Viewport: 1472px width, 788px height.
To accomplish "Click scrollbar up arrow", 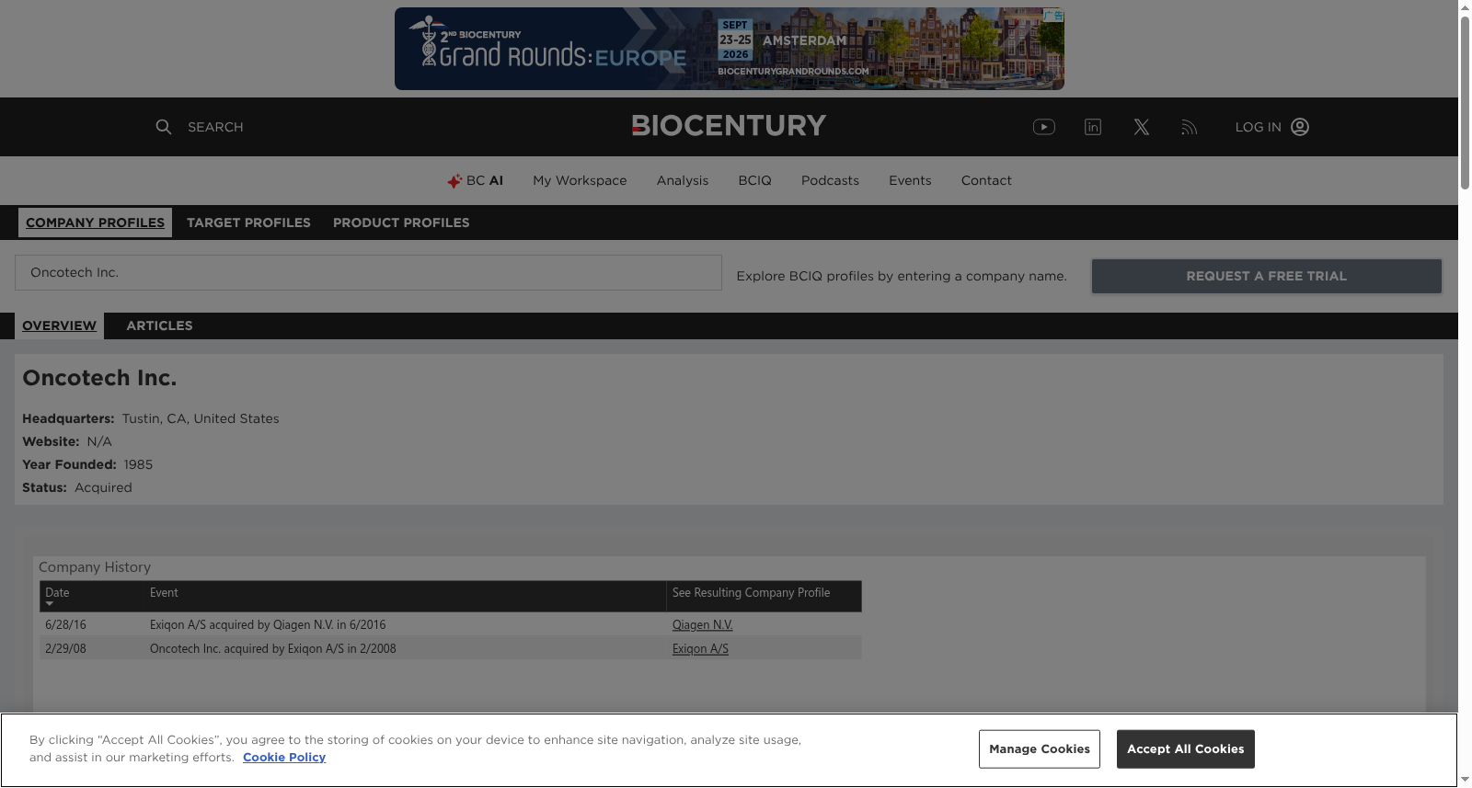I will (x=1465, y=7).
